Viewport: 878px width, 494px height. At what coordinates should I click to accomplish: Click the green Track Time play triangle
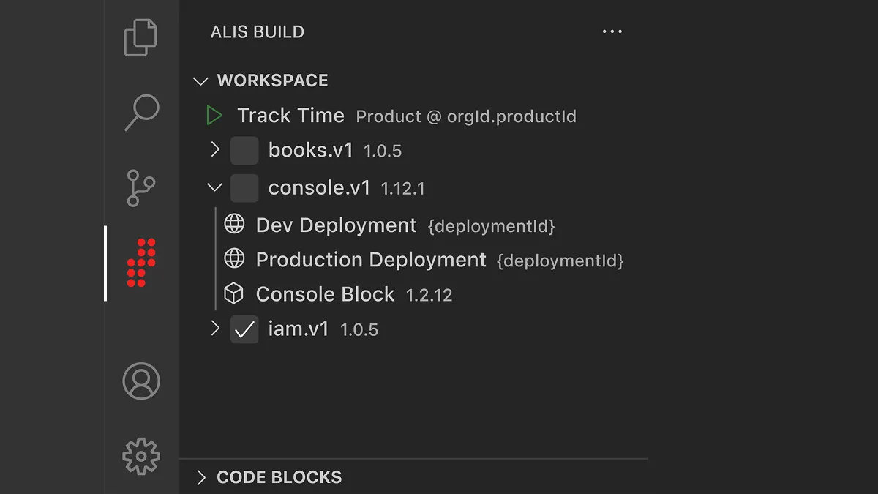pos(214,115)
